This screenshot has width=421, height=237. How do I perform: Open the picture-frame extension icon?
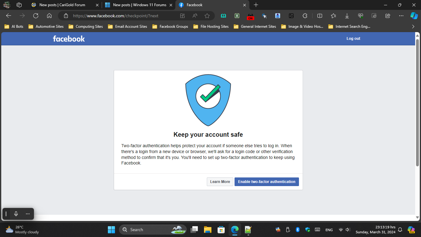click(x=291, y=16)
